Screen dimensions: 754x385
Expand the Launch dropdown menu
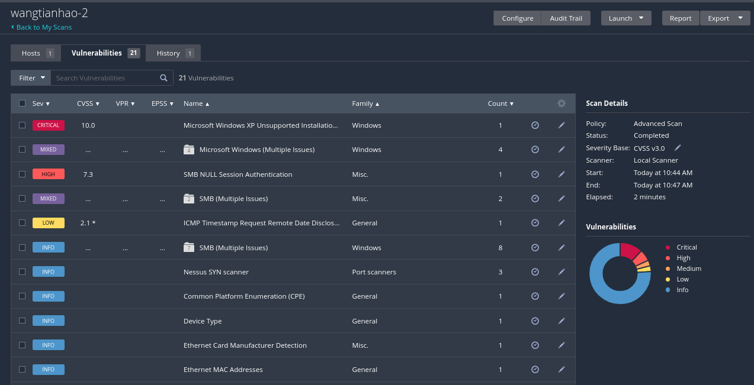pos(626,18)
